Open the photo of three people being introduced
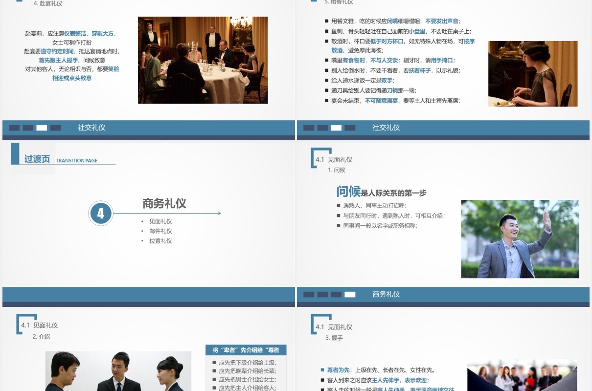592x391 pixels. (x=118, y=371)
